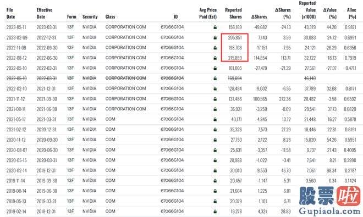
Task: Click the reported shares value 19,278
Action: (236, 212)
